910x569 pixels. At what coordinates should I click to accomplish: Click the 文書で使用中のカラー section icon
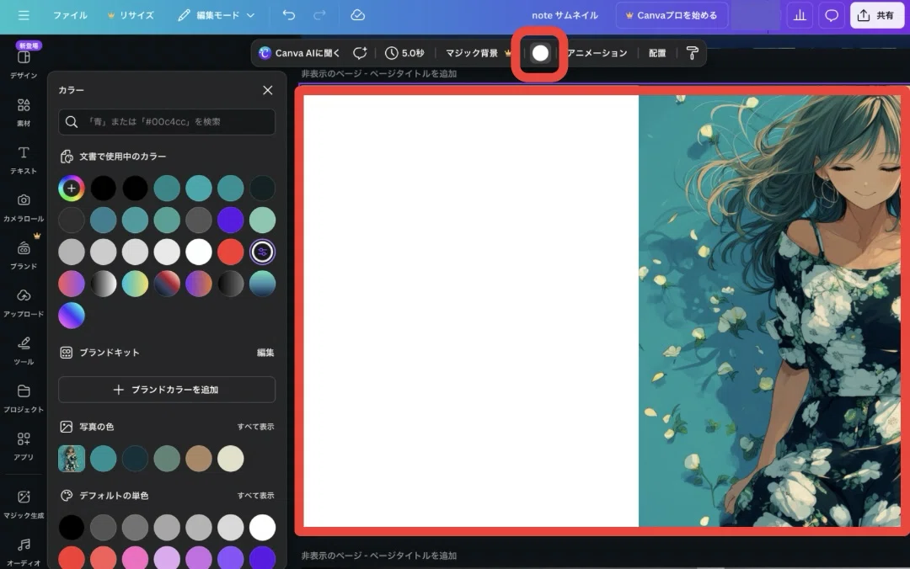(x=67, y=157)
